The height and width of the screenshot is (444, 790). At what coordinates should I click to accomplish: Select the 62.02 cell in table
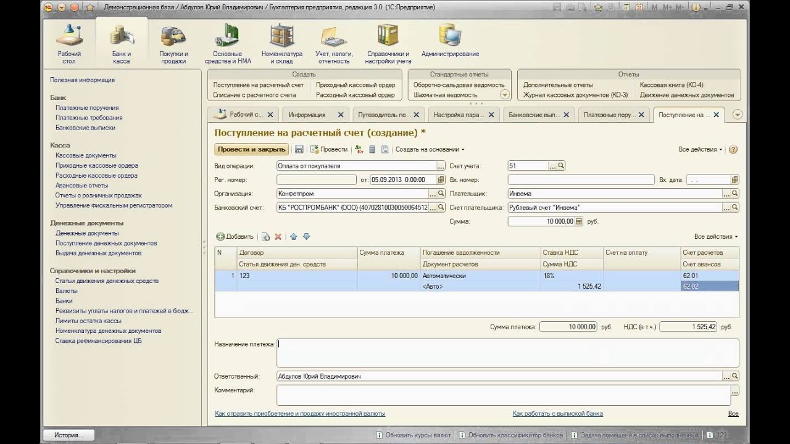(x=710, y=287)
